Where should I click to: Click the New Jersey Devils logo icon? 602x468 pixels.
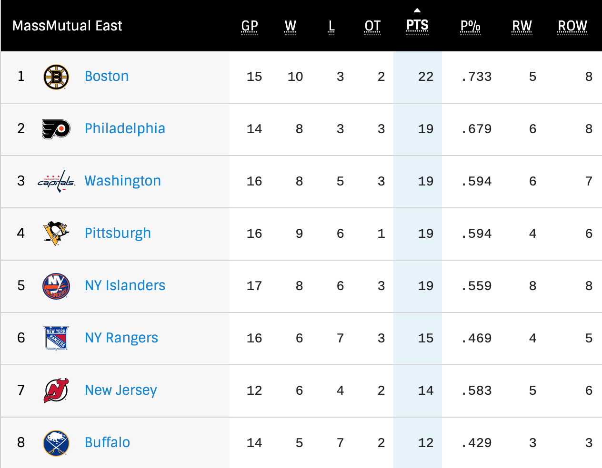click(x=56, y=390)
